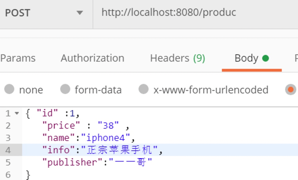Image resolution: width=298 pixels, height=180 pixels.
Task: Click the "正宗苹果手机" info value
Action: (119, 150)
